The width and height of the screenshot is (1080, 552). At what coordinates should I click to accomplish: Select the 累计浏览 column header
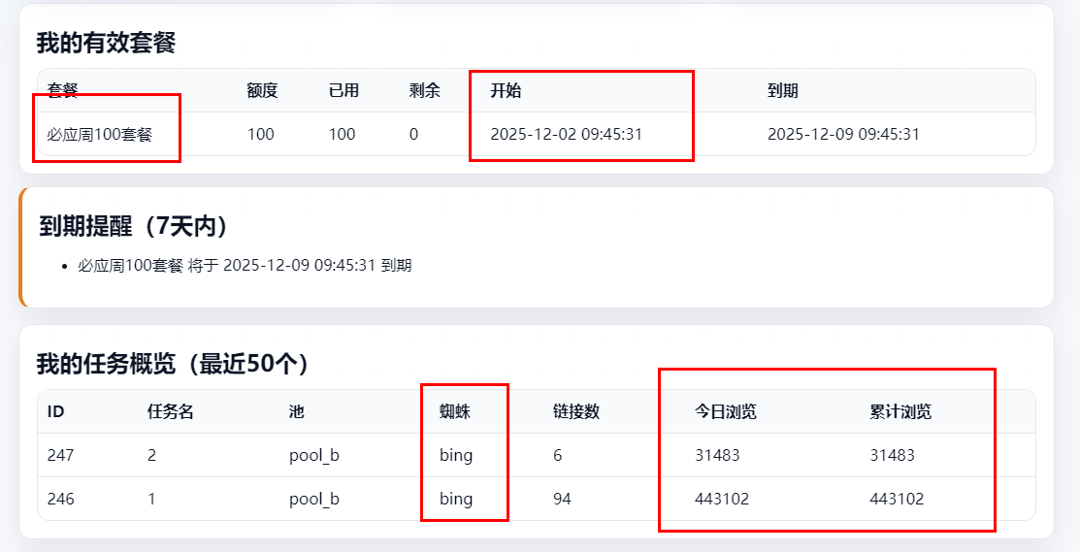pos(900,411)
